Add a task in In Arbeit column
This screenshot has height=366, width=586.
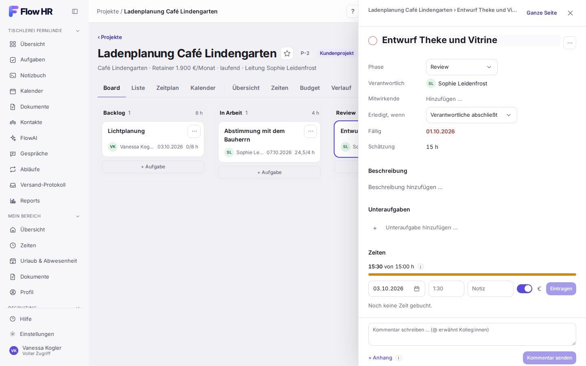coord(269,172)
